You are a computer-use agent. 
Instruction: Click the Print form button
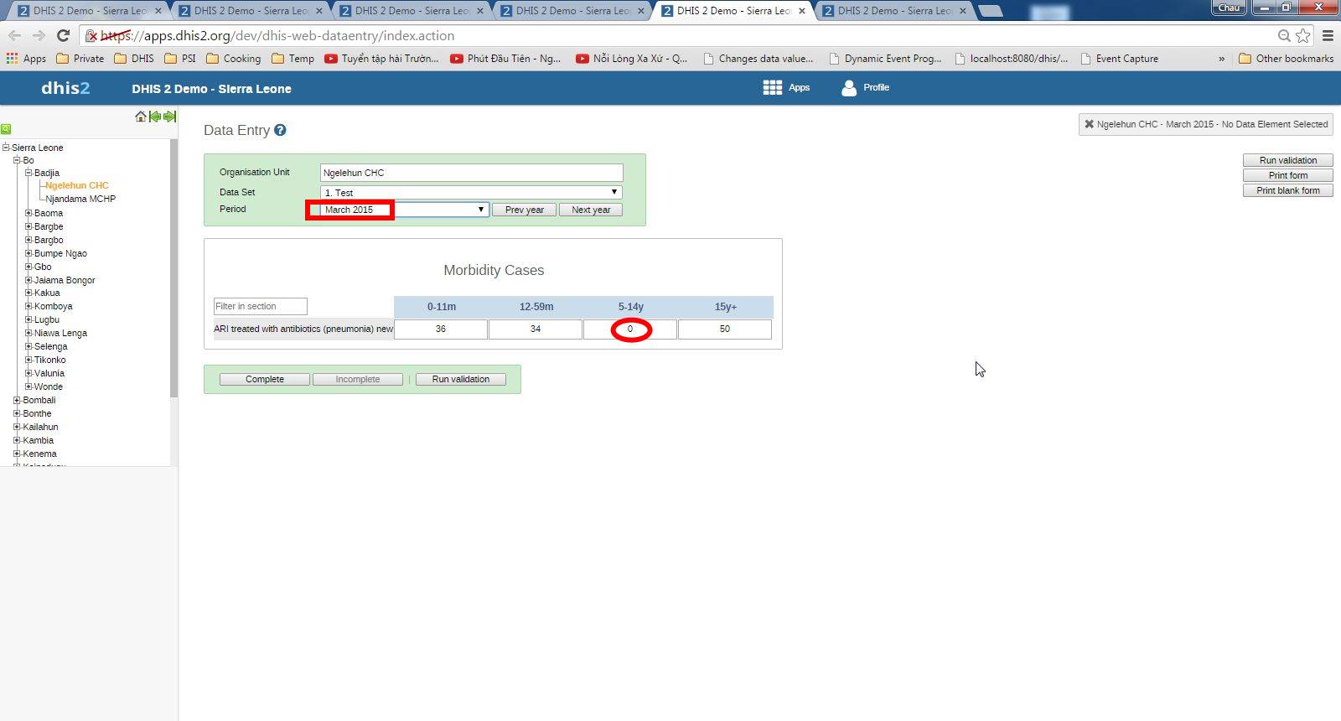click(1288, 175)
